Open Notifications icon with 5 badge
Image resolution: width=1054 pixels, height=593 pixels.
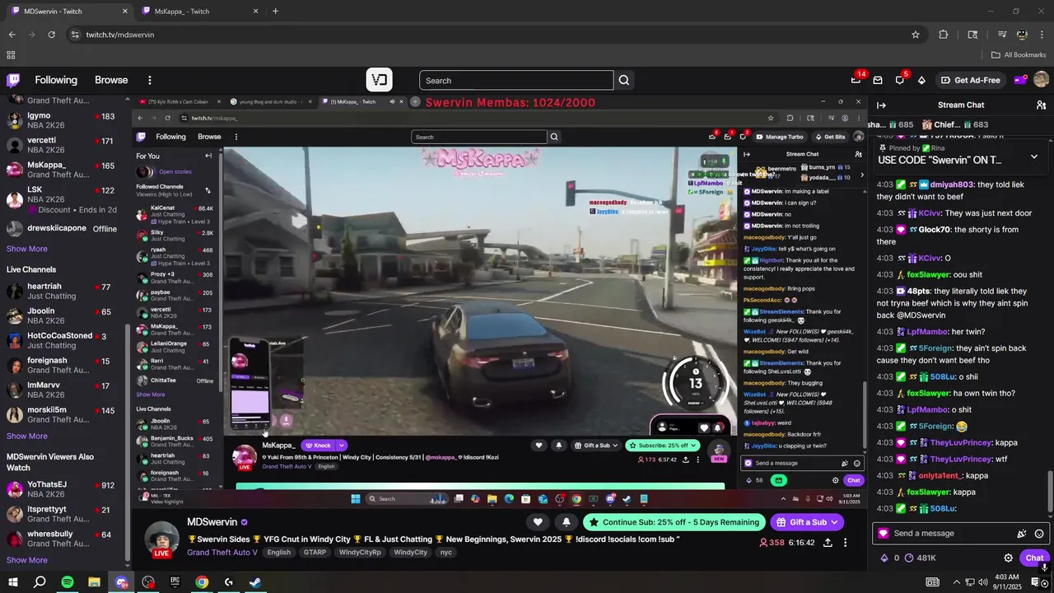click(900, 80)
